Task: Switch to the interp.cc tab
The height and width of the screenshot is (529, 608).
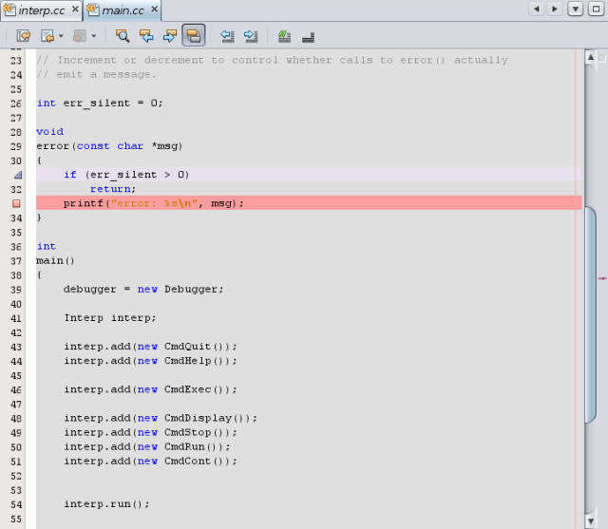Action: pos(42,10)
